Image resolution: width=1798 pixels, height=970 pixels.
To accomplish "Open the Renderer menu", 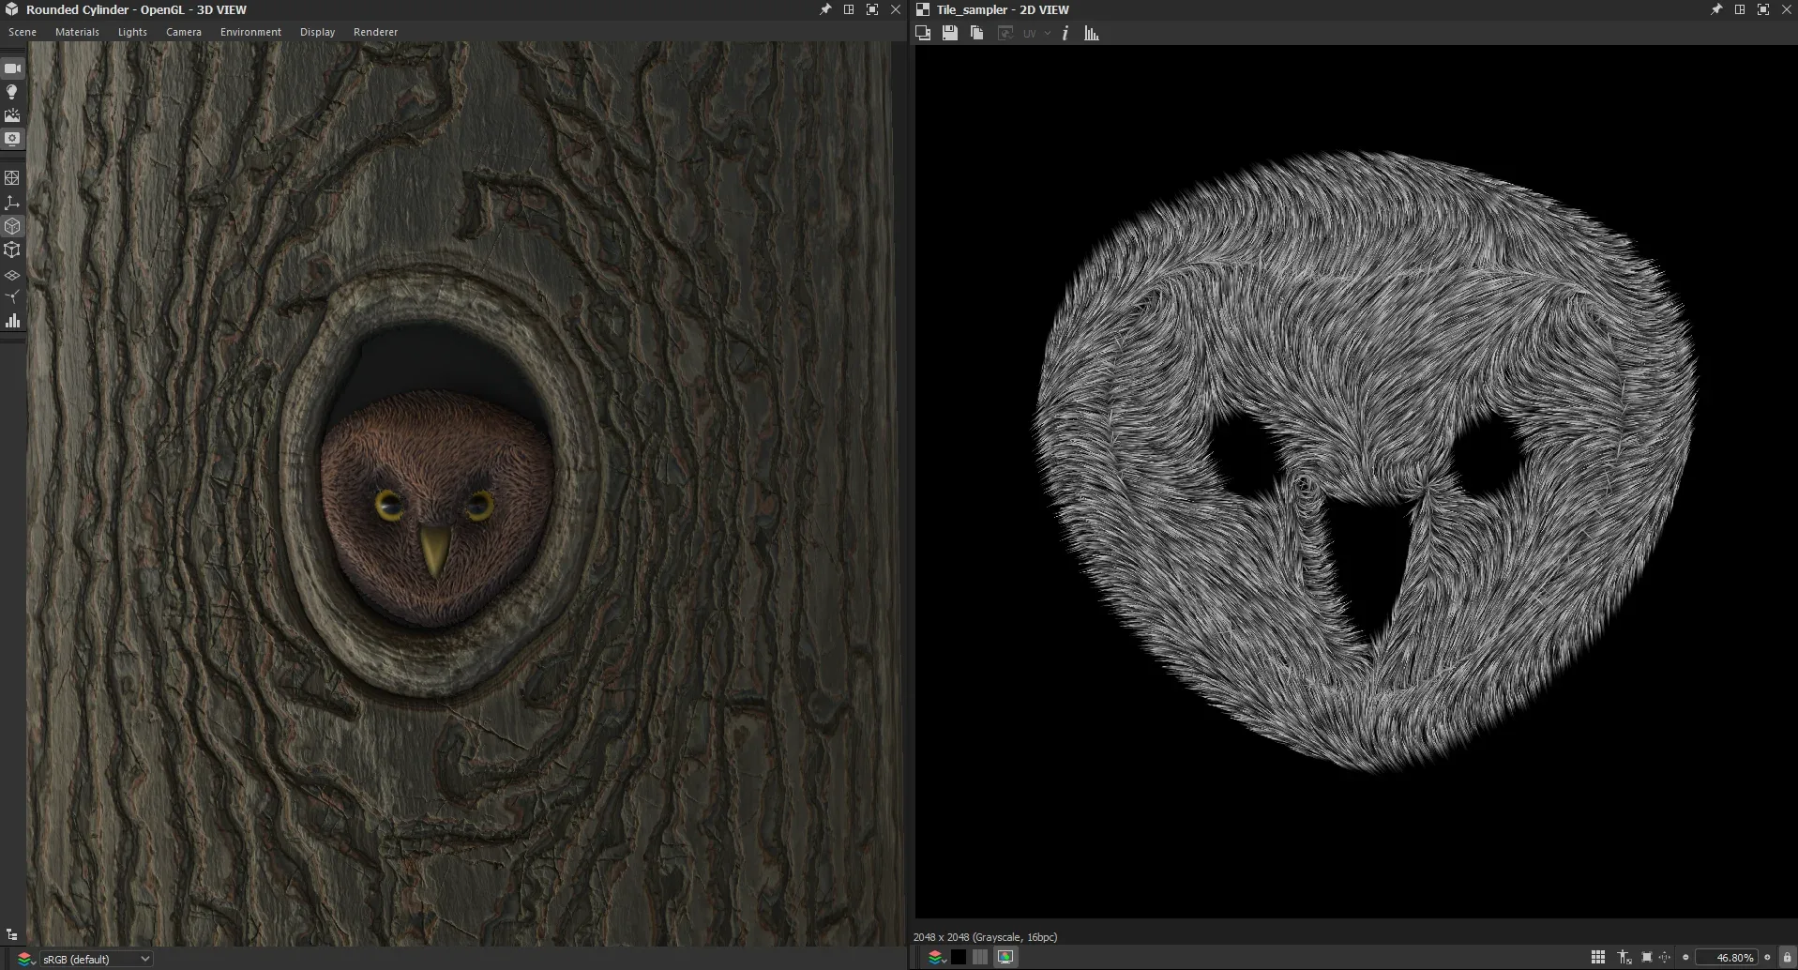I will pyautogui.click(x=375, y=31).
